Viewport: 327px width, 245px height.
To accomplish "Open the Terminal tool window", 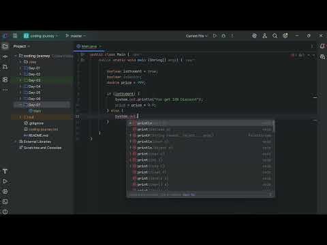I will click(5, 201).
